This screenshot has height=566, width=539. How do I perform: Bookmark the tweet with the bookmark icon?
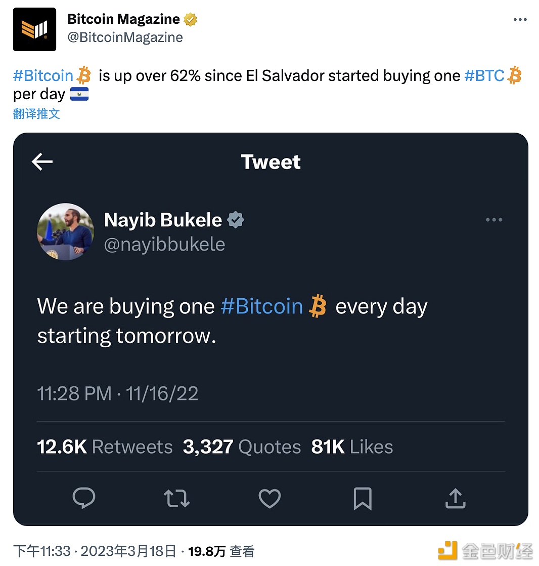tap(363, 498)
